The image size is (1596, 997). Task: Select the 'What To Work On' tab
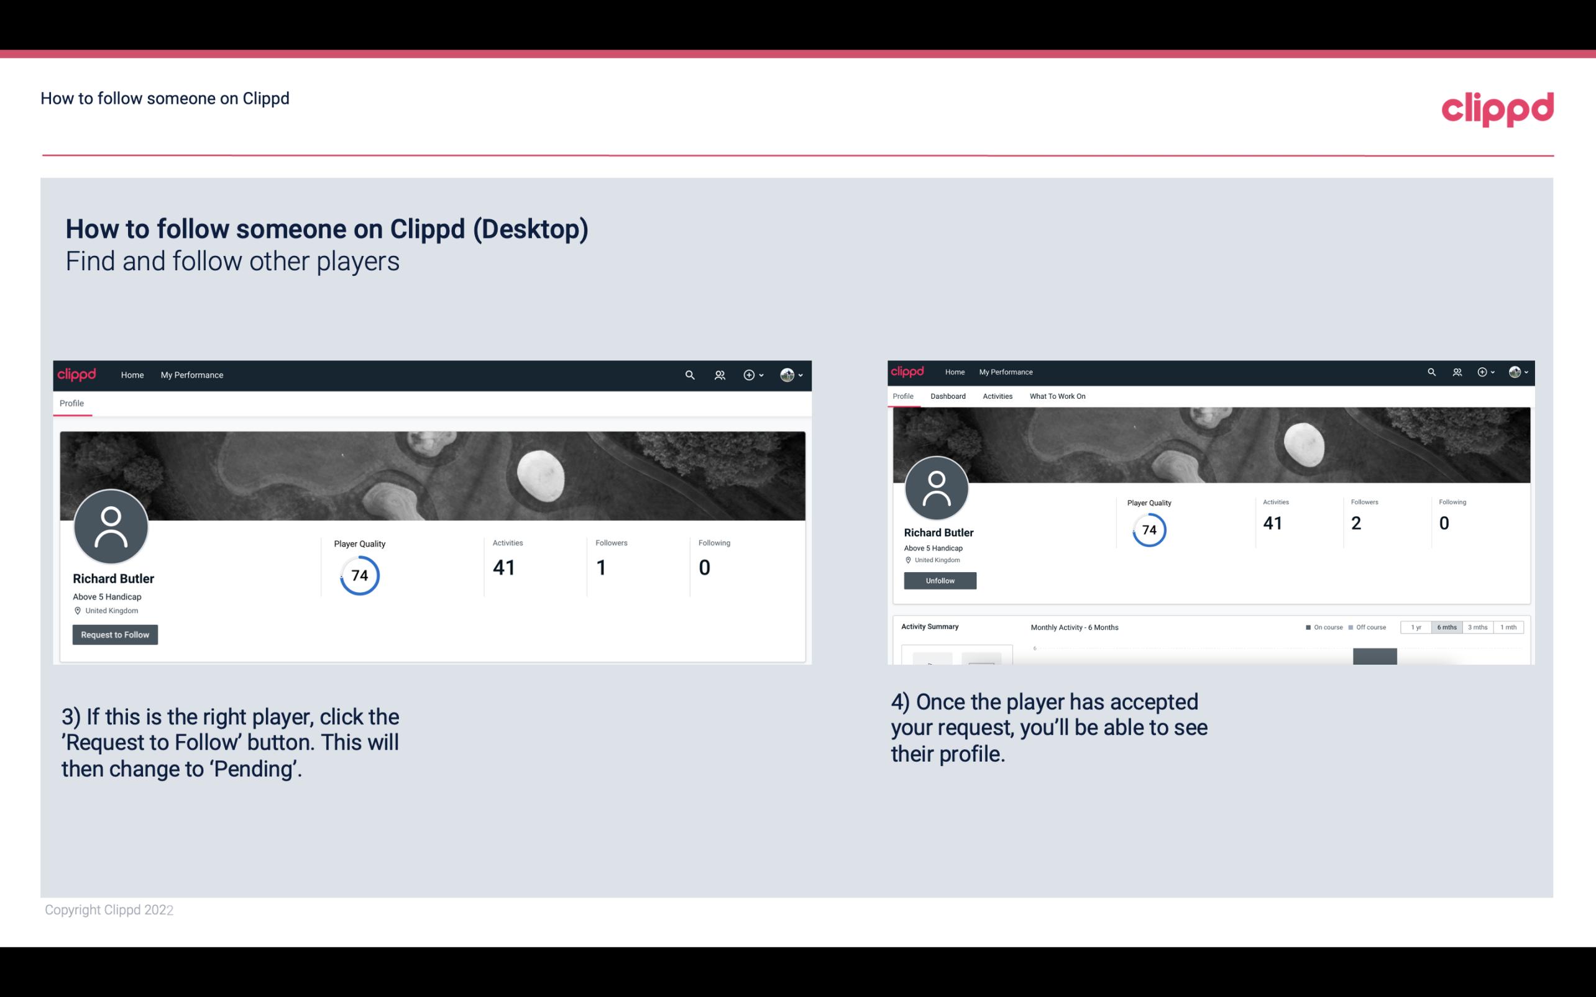tap(1057, 396)
